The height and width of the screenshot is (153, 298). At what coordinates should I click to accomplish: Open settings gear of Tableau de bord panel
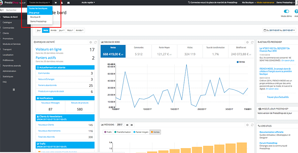pyautogui.click(x=247, y=42)
